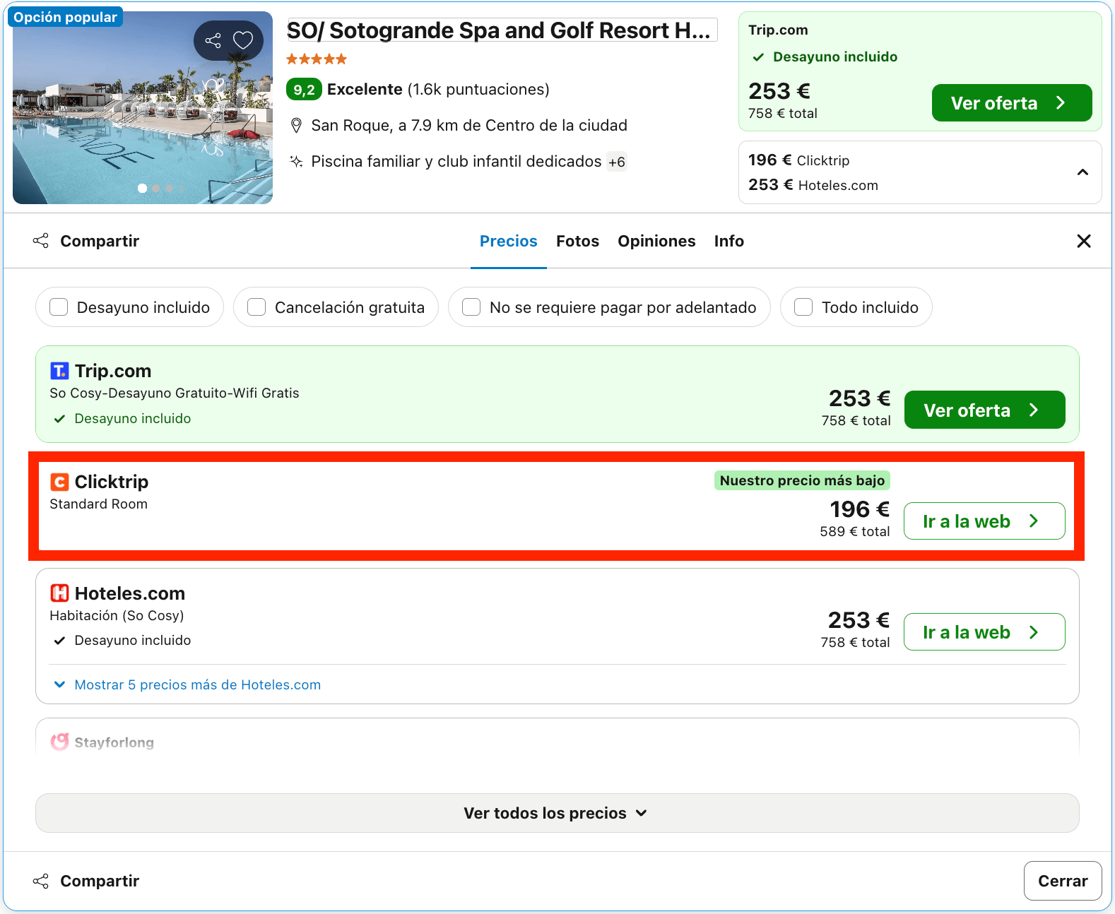This screenshot has height=914, width=1115.
Task: Click the 9,2 rating badge
Action: 304,90
